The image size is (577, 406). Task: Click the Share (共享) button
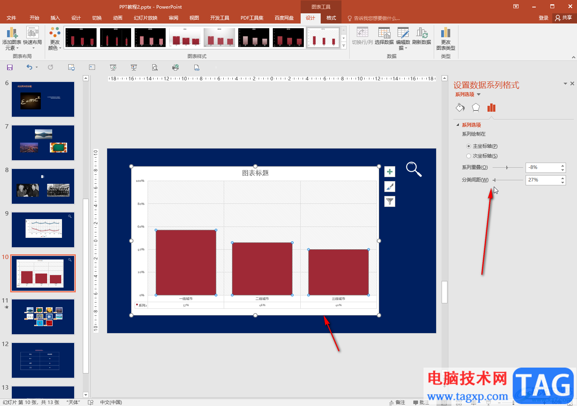[564, 18]
